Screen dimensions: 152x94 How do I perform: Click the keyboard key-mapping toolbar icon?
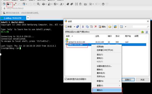[85, 4]
